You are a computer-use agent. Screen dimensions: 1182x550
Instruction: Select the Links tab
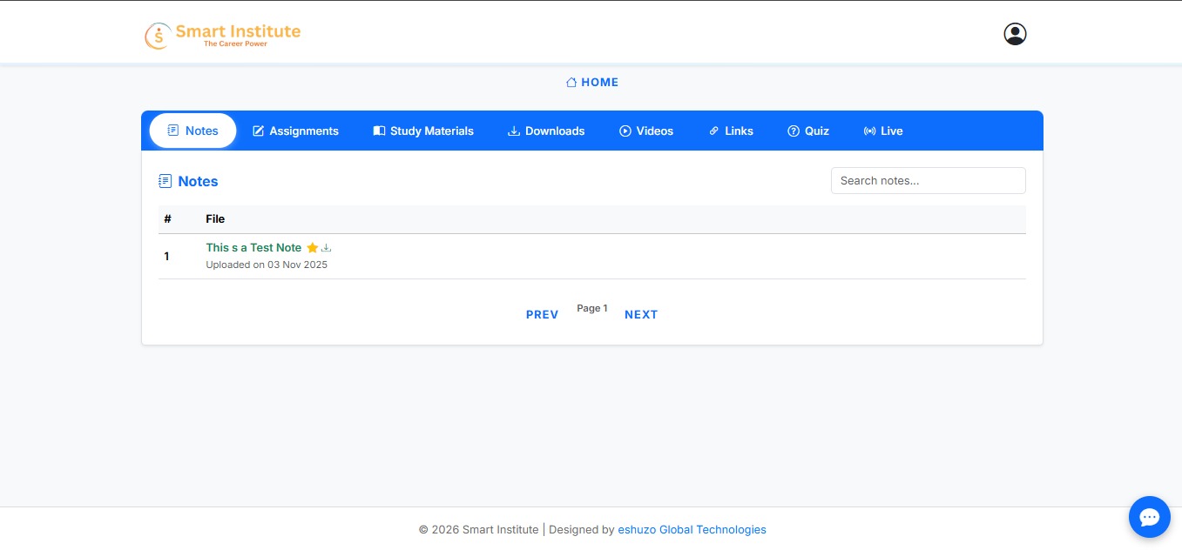point(731,131)
